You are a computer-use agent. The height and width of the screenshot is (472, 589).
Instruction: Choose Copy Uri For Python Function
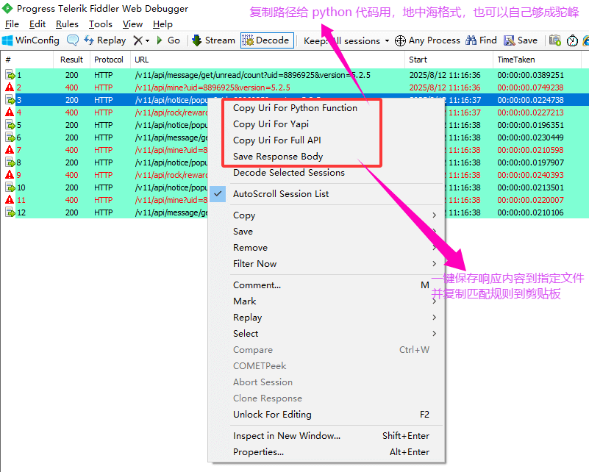coord(296,108)
